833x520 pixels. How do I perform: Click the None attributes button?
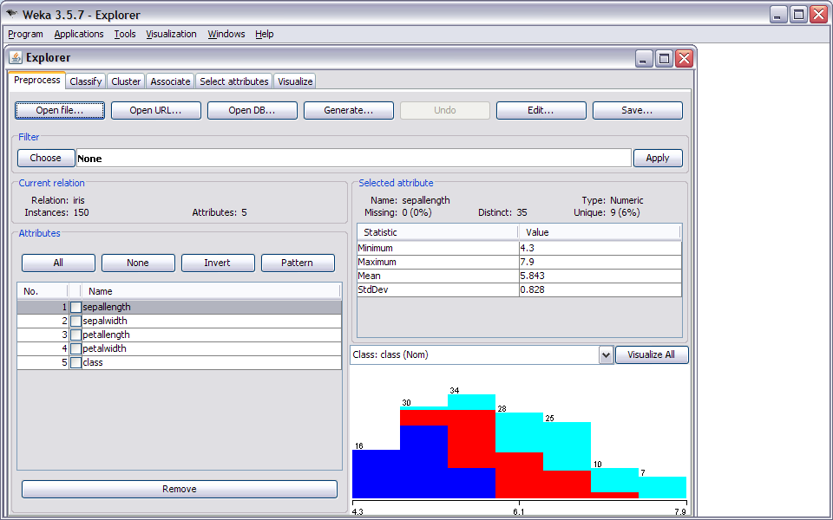point(138,263)
